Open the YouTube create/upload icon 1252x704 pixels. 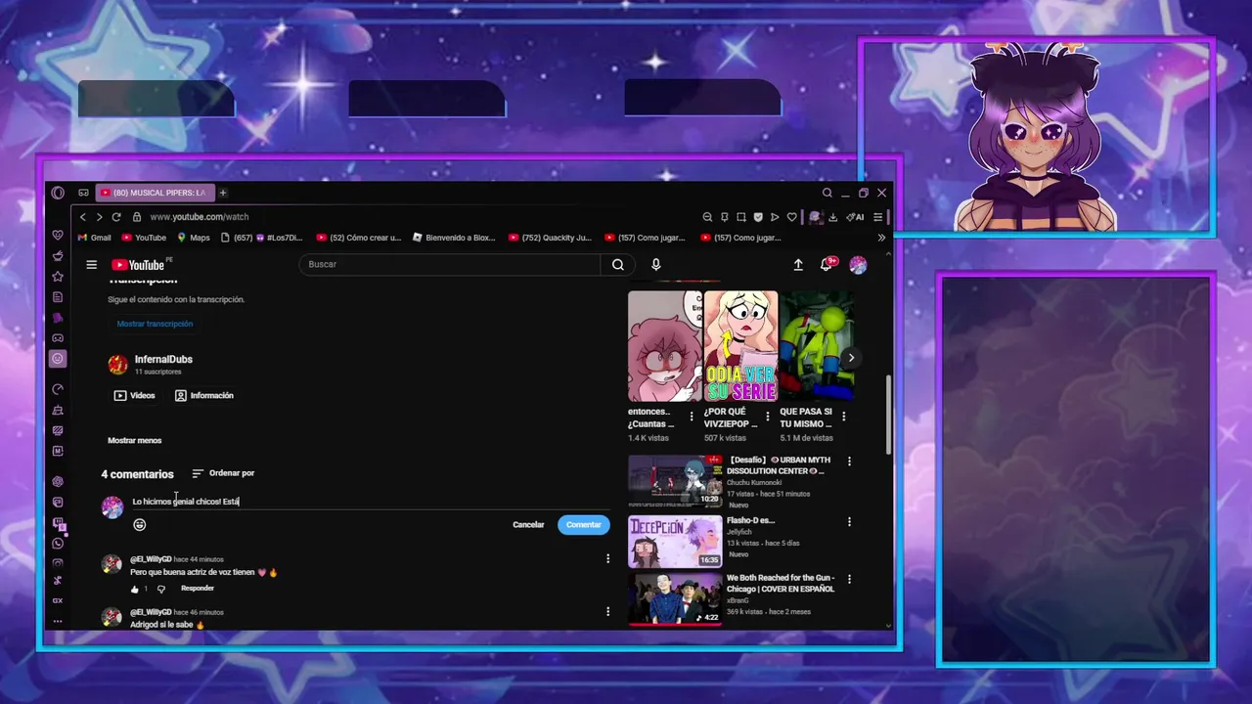798,265
